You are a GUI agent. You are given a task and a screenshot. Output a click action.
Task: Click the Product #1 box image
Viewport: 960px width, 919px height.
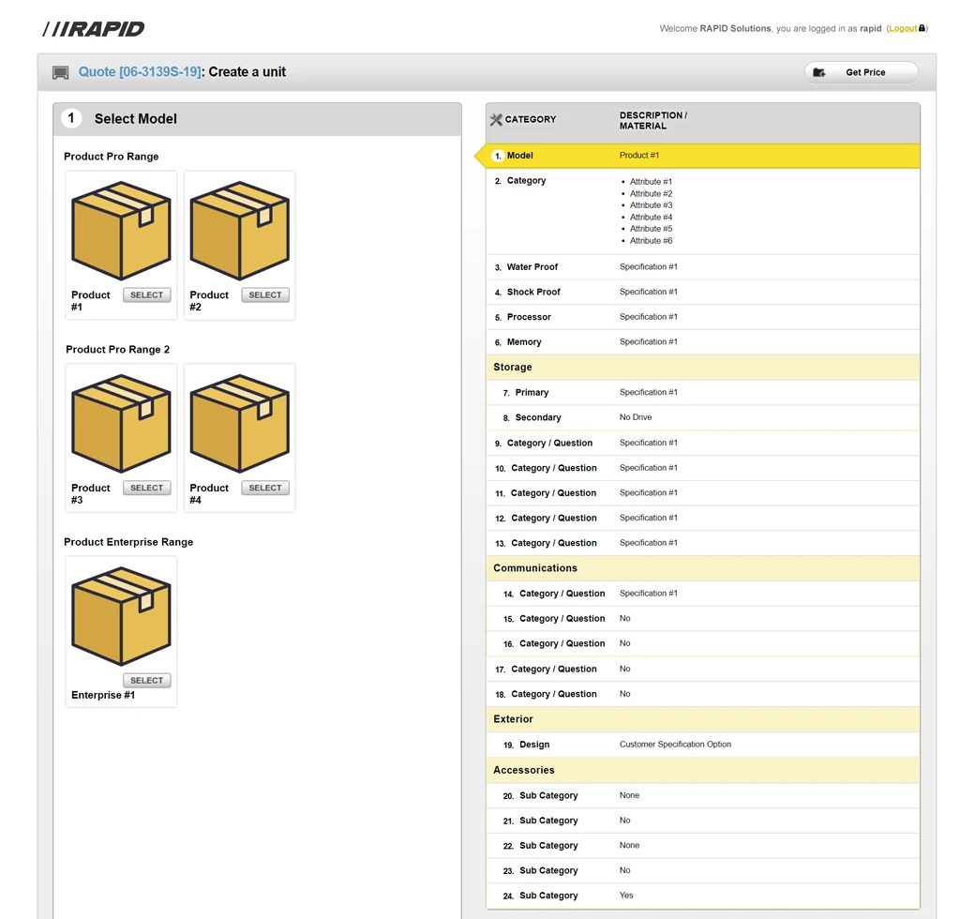coord(121,230)
